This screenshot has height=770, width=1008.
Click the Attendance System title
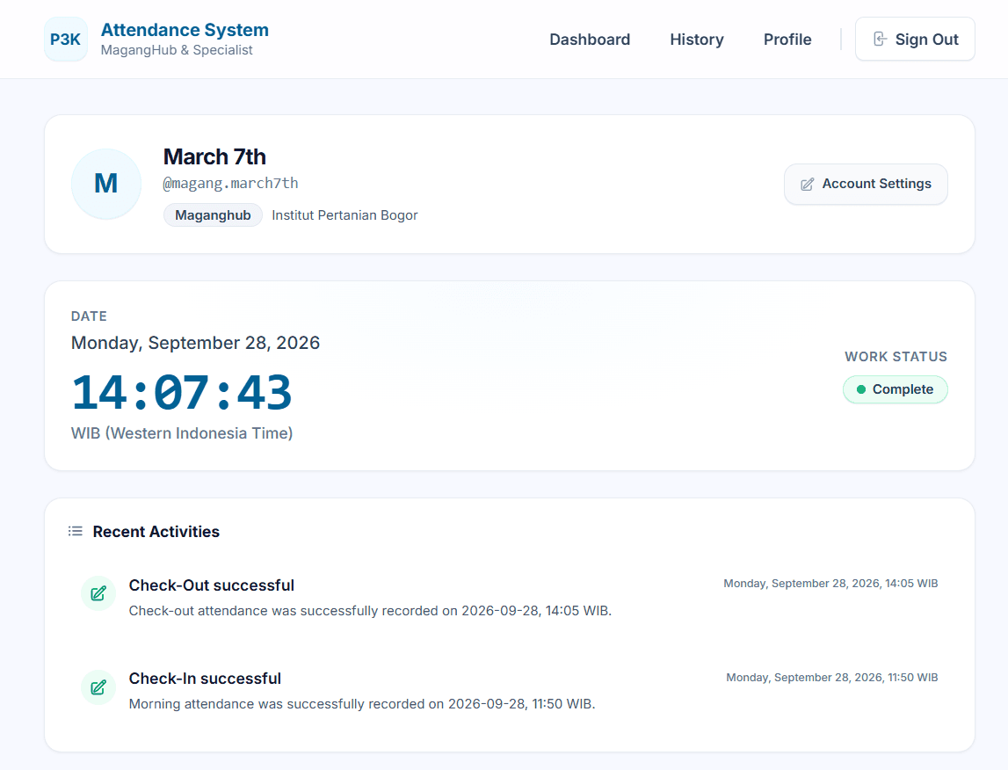click(185, 30)
